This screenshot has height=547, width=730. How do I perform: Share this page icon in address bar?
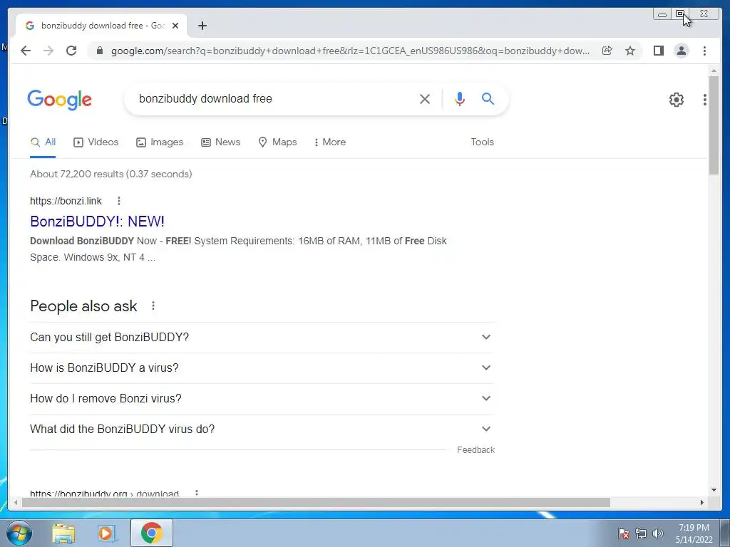pos(607,51)
